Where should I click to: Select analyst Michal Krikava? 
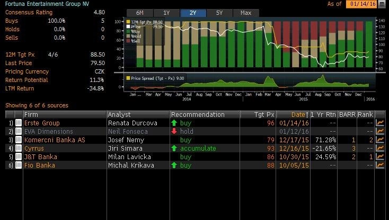[x=131, y=165]
